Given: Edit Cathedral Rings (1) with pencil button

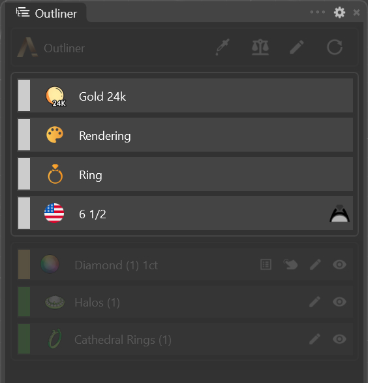Looking at the screenshot, I should [x=314, y=339].
